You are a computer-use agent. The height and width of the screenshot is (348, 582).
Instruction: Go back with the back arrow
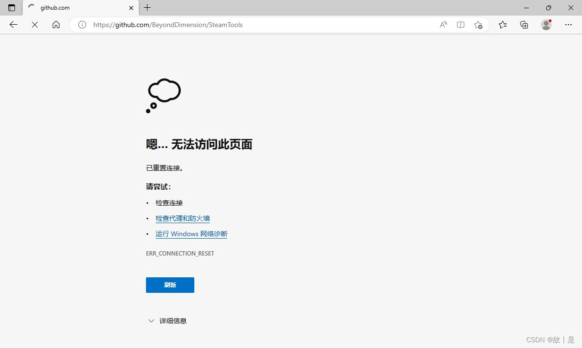pos(14,25)
